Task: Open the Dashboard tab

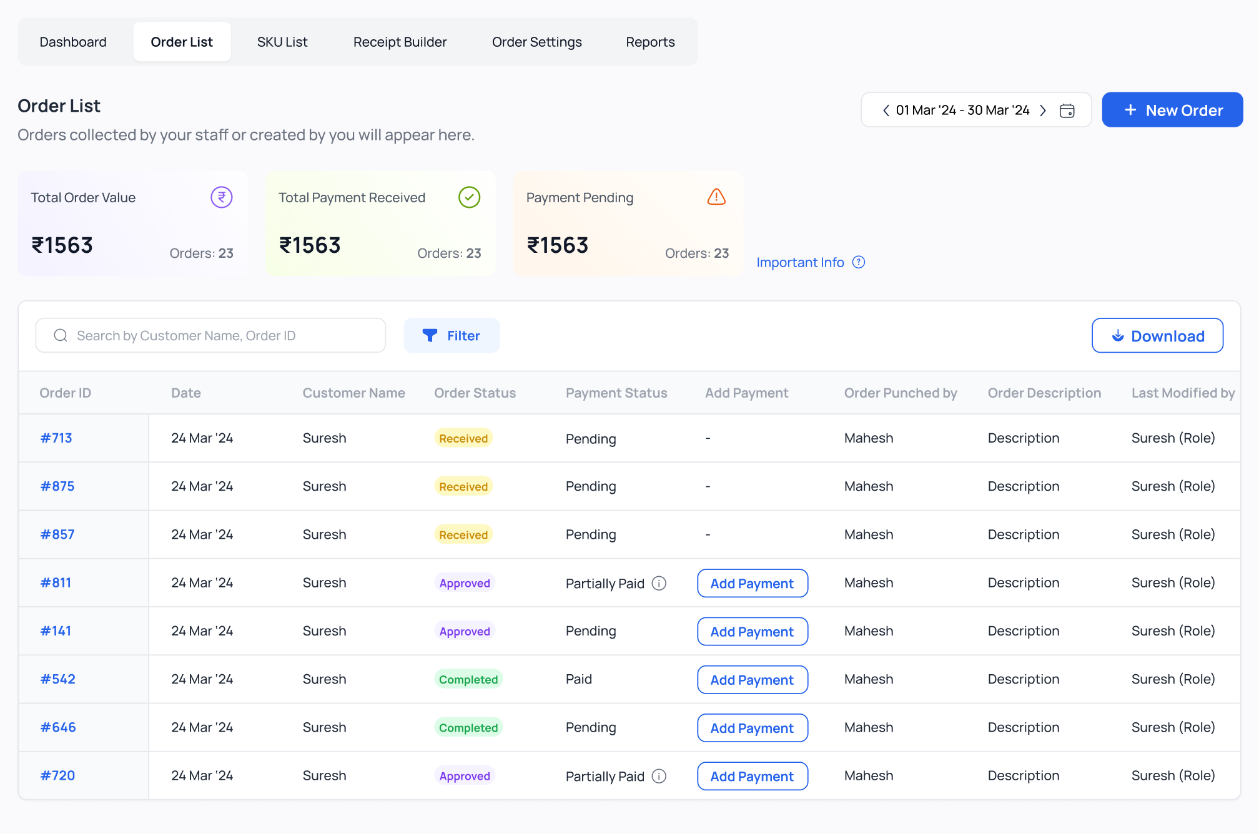Action: 73,42
